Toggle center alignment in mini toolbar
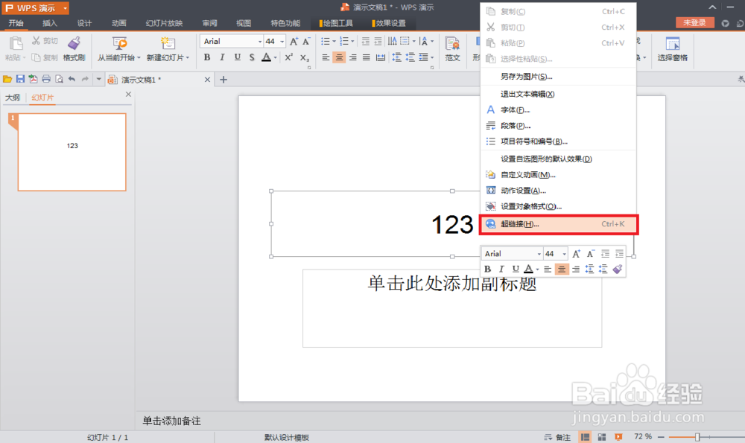The height and width of the screenshot is (443, 745). point(562,270)
